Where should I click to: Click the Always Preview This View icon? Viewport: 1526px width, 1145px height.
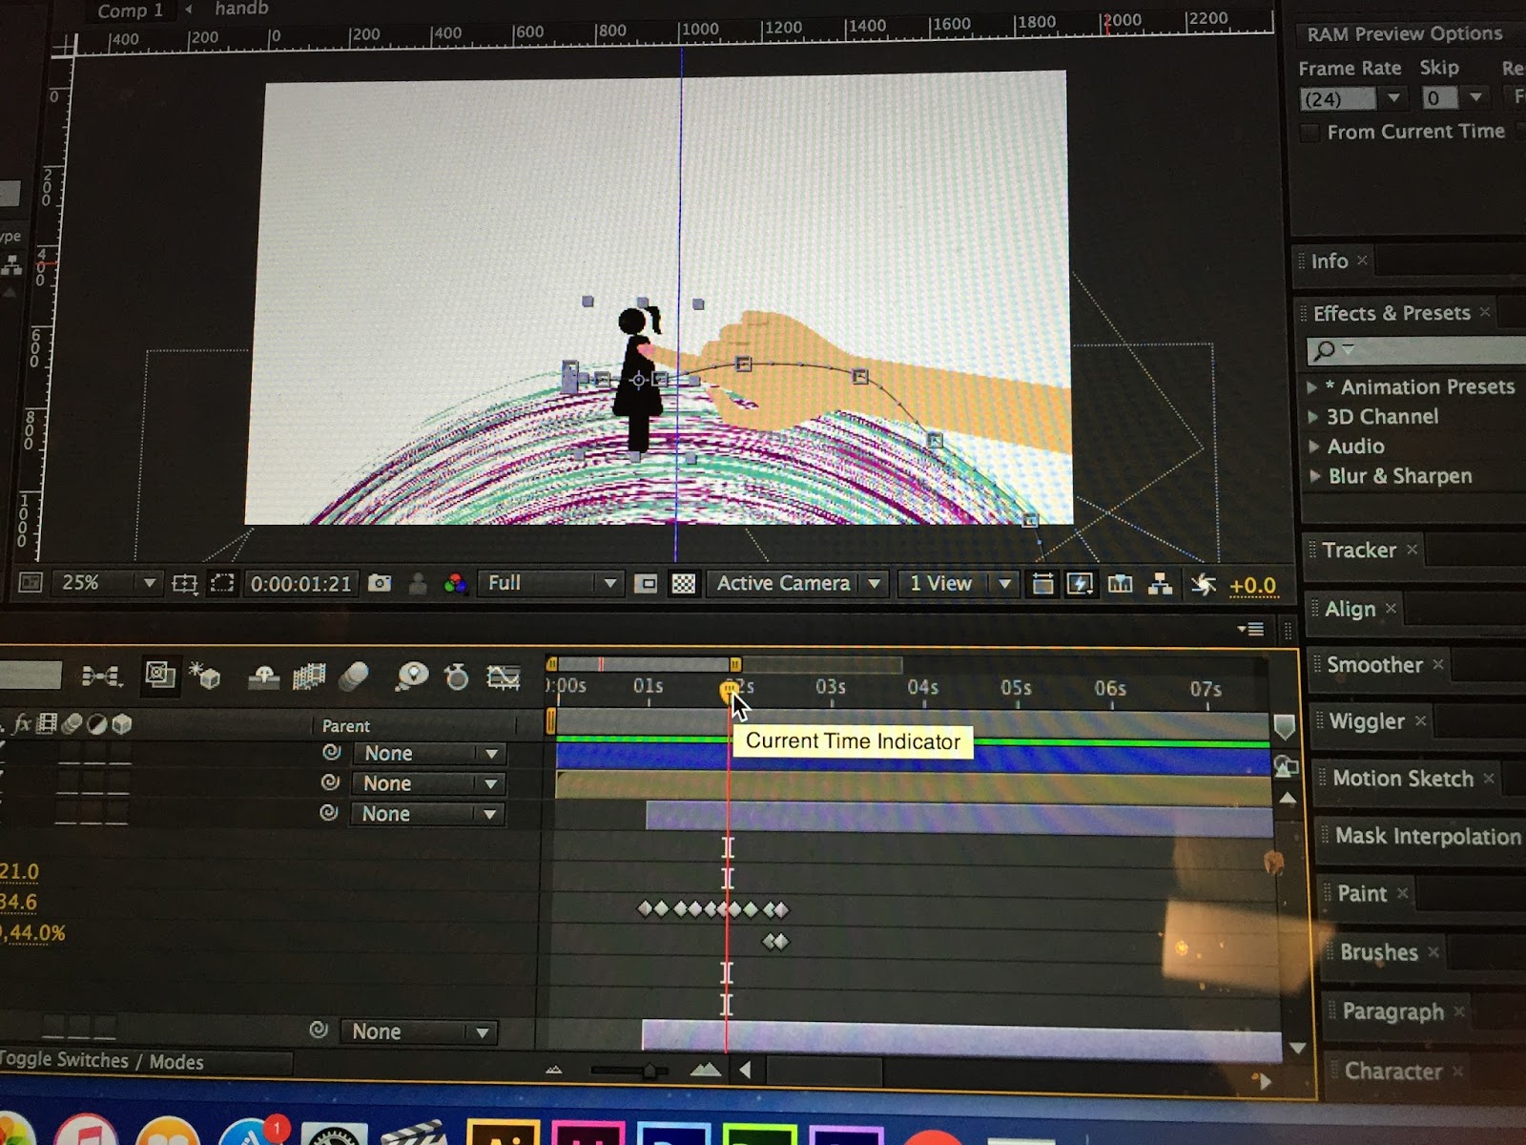pos(31,582)
